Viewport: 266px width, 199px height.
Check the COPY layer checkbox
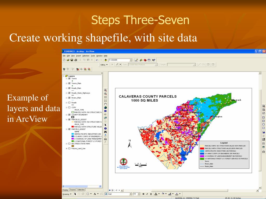(x=69, y=108)
